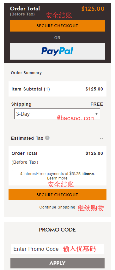Click the Estimated Tax help question-mark icon

point(47,138)
